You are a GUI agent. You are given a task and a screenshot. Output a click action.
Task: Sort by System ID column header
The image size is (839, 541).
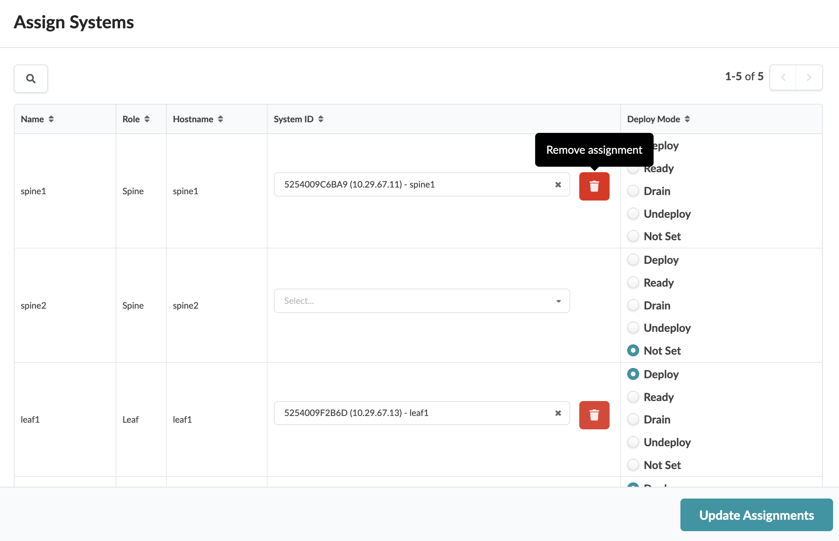[298, 119]
